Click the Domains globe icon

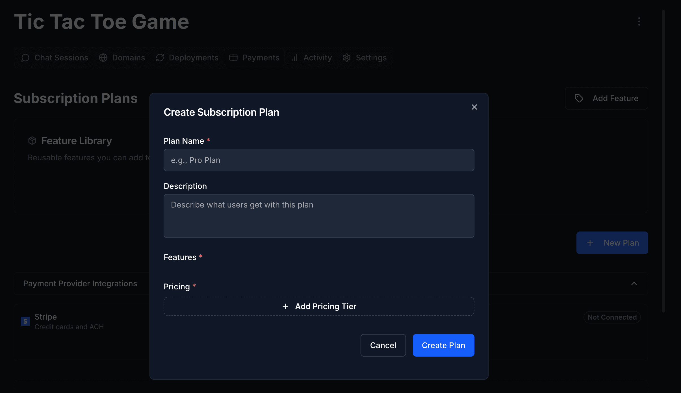103,58
